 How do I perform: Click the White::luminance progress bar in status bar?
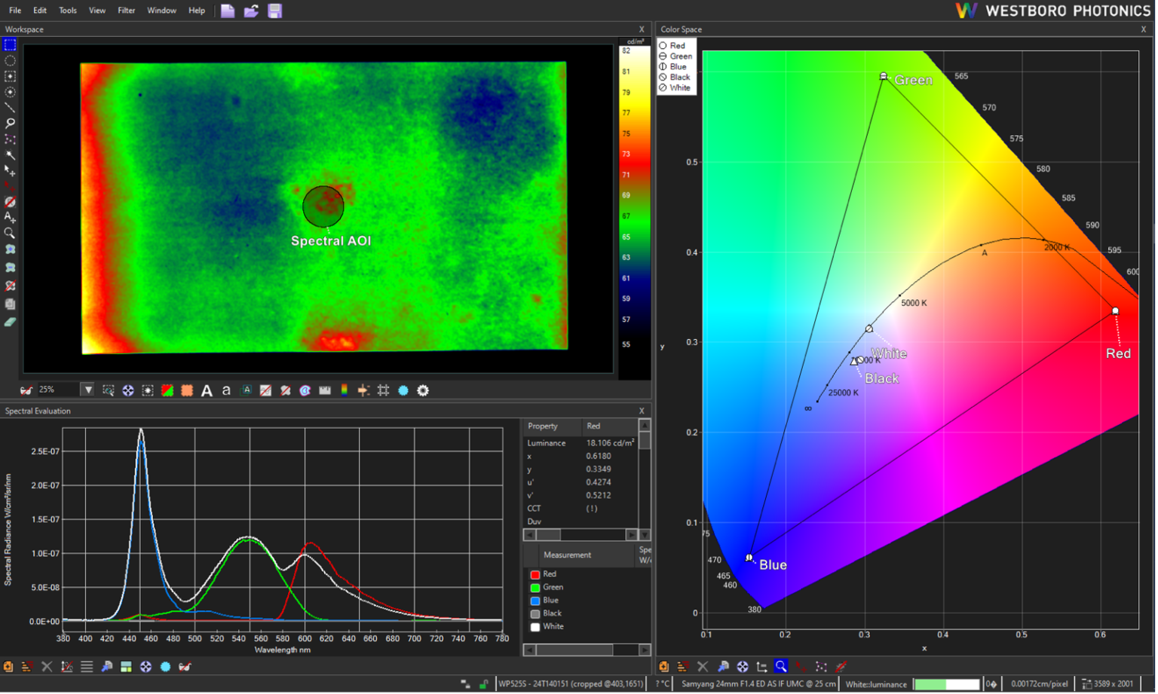point(947,685)
